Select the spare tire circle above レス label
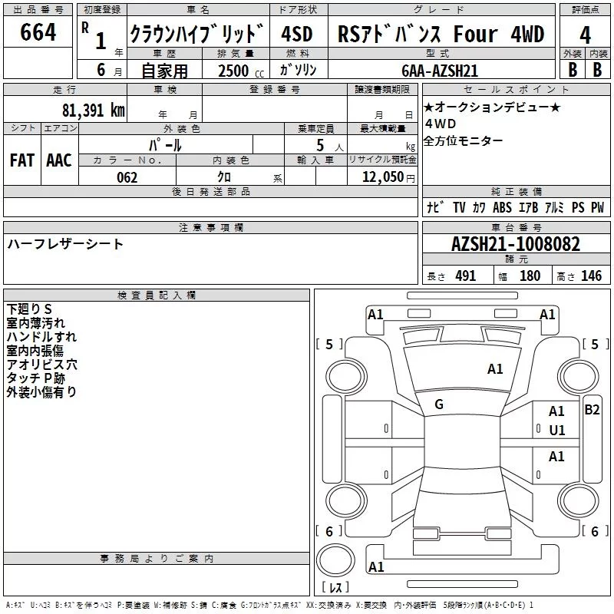This screenshot has width=614, height=614. pos(335,560)
